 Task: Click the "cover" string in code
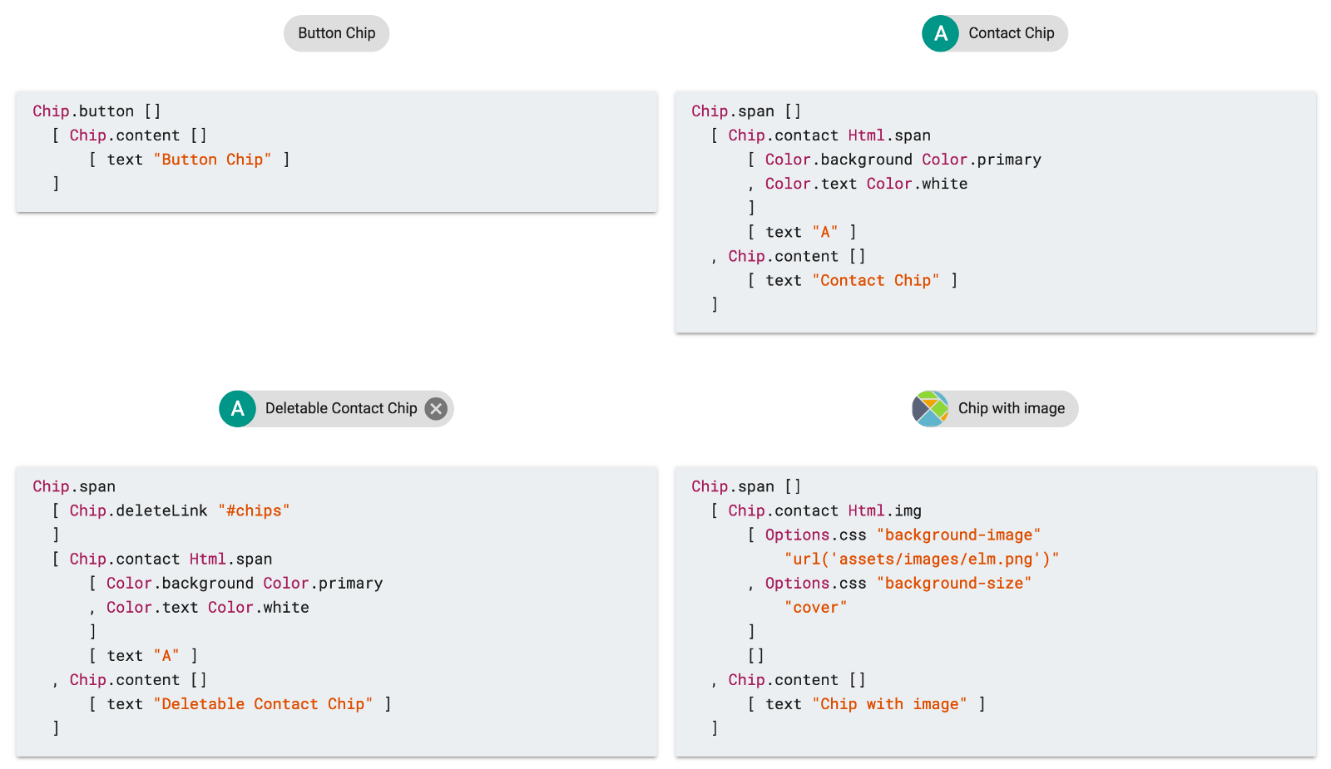point(815,608)
